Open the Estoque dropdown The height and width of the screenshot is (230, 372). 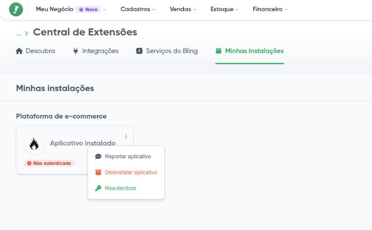[224, 9]
